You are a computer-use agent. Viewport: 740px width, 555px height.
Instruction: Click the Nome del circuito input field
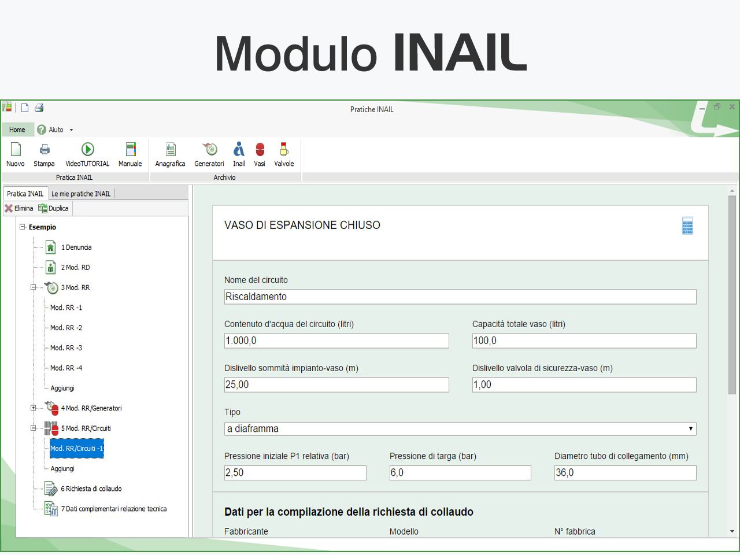pyautogui.click(x=460, y=297)
